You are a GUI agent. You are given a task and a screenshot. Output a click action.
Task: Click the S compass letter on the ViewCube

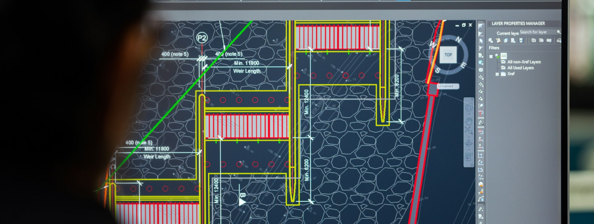click(438, 70)
